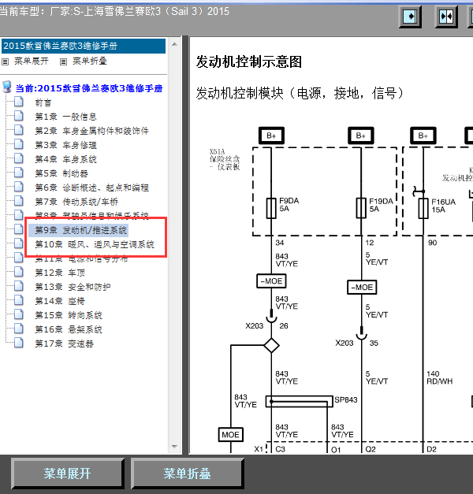Viewport: 473px width, 494px height.
Task: Click the page icon beside 第14章 座椅
Action: (x=19, y=300)
